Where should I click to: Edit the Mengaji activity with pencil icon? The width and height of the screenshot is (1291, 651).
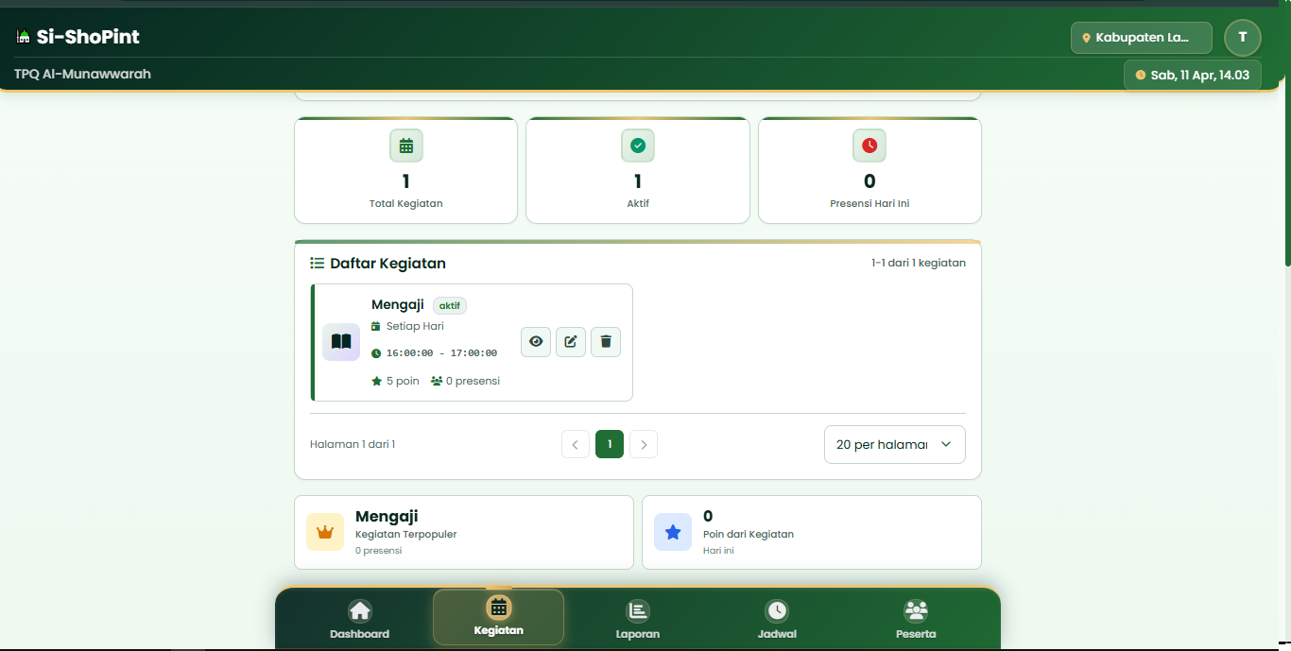click(x=571, y=342)
